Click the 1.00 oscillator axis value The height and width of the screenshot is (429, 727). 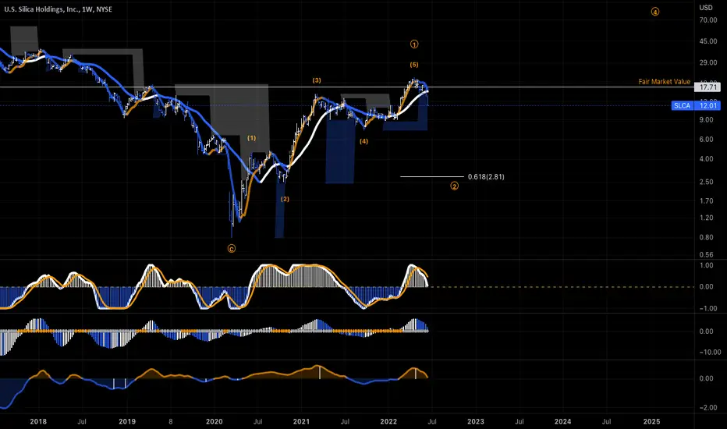(706, 265)
